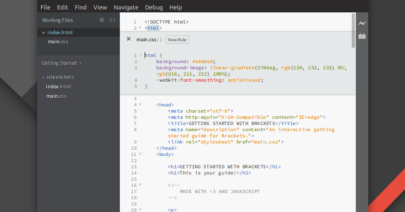Open the View menu
This screenshot has height=212, width=405.
point(100,7)
